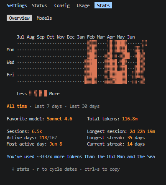This screenshot has height=185, width=166.
Task: Click the More legend label
Action: pyautogui.click(x=54, y=94)
